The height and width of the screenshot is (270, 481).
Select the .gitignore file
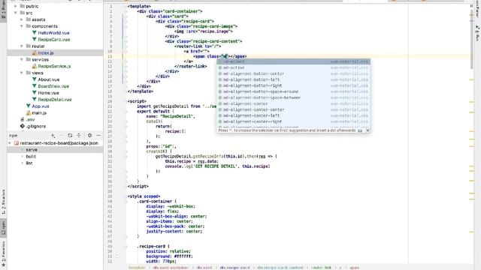pyautogui.click(x=35, y=126)
